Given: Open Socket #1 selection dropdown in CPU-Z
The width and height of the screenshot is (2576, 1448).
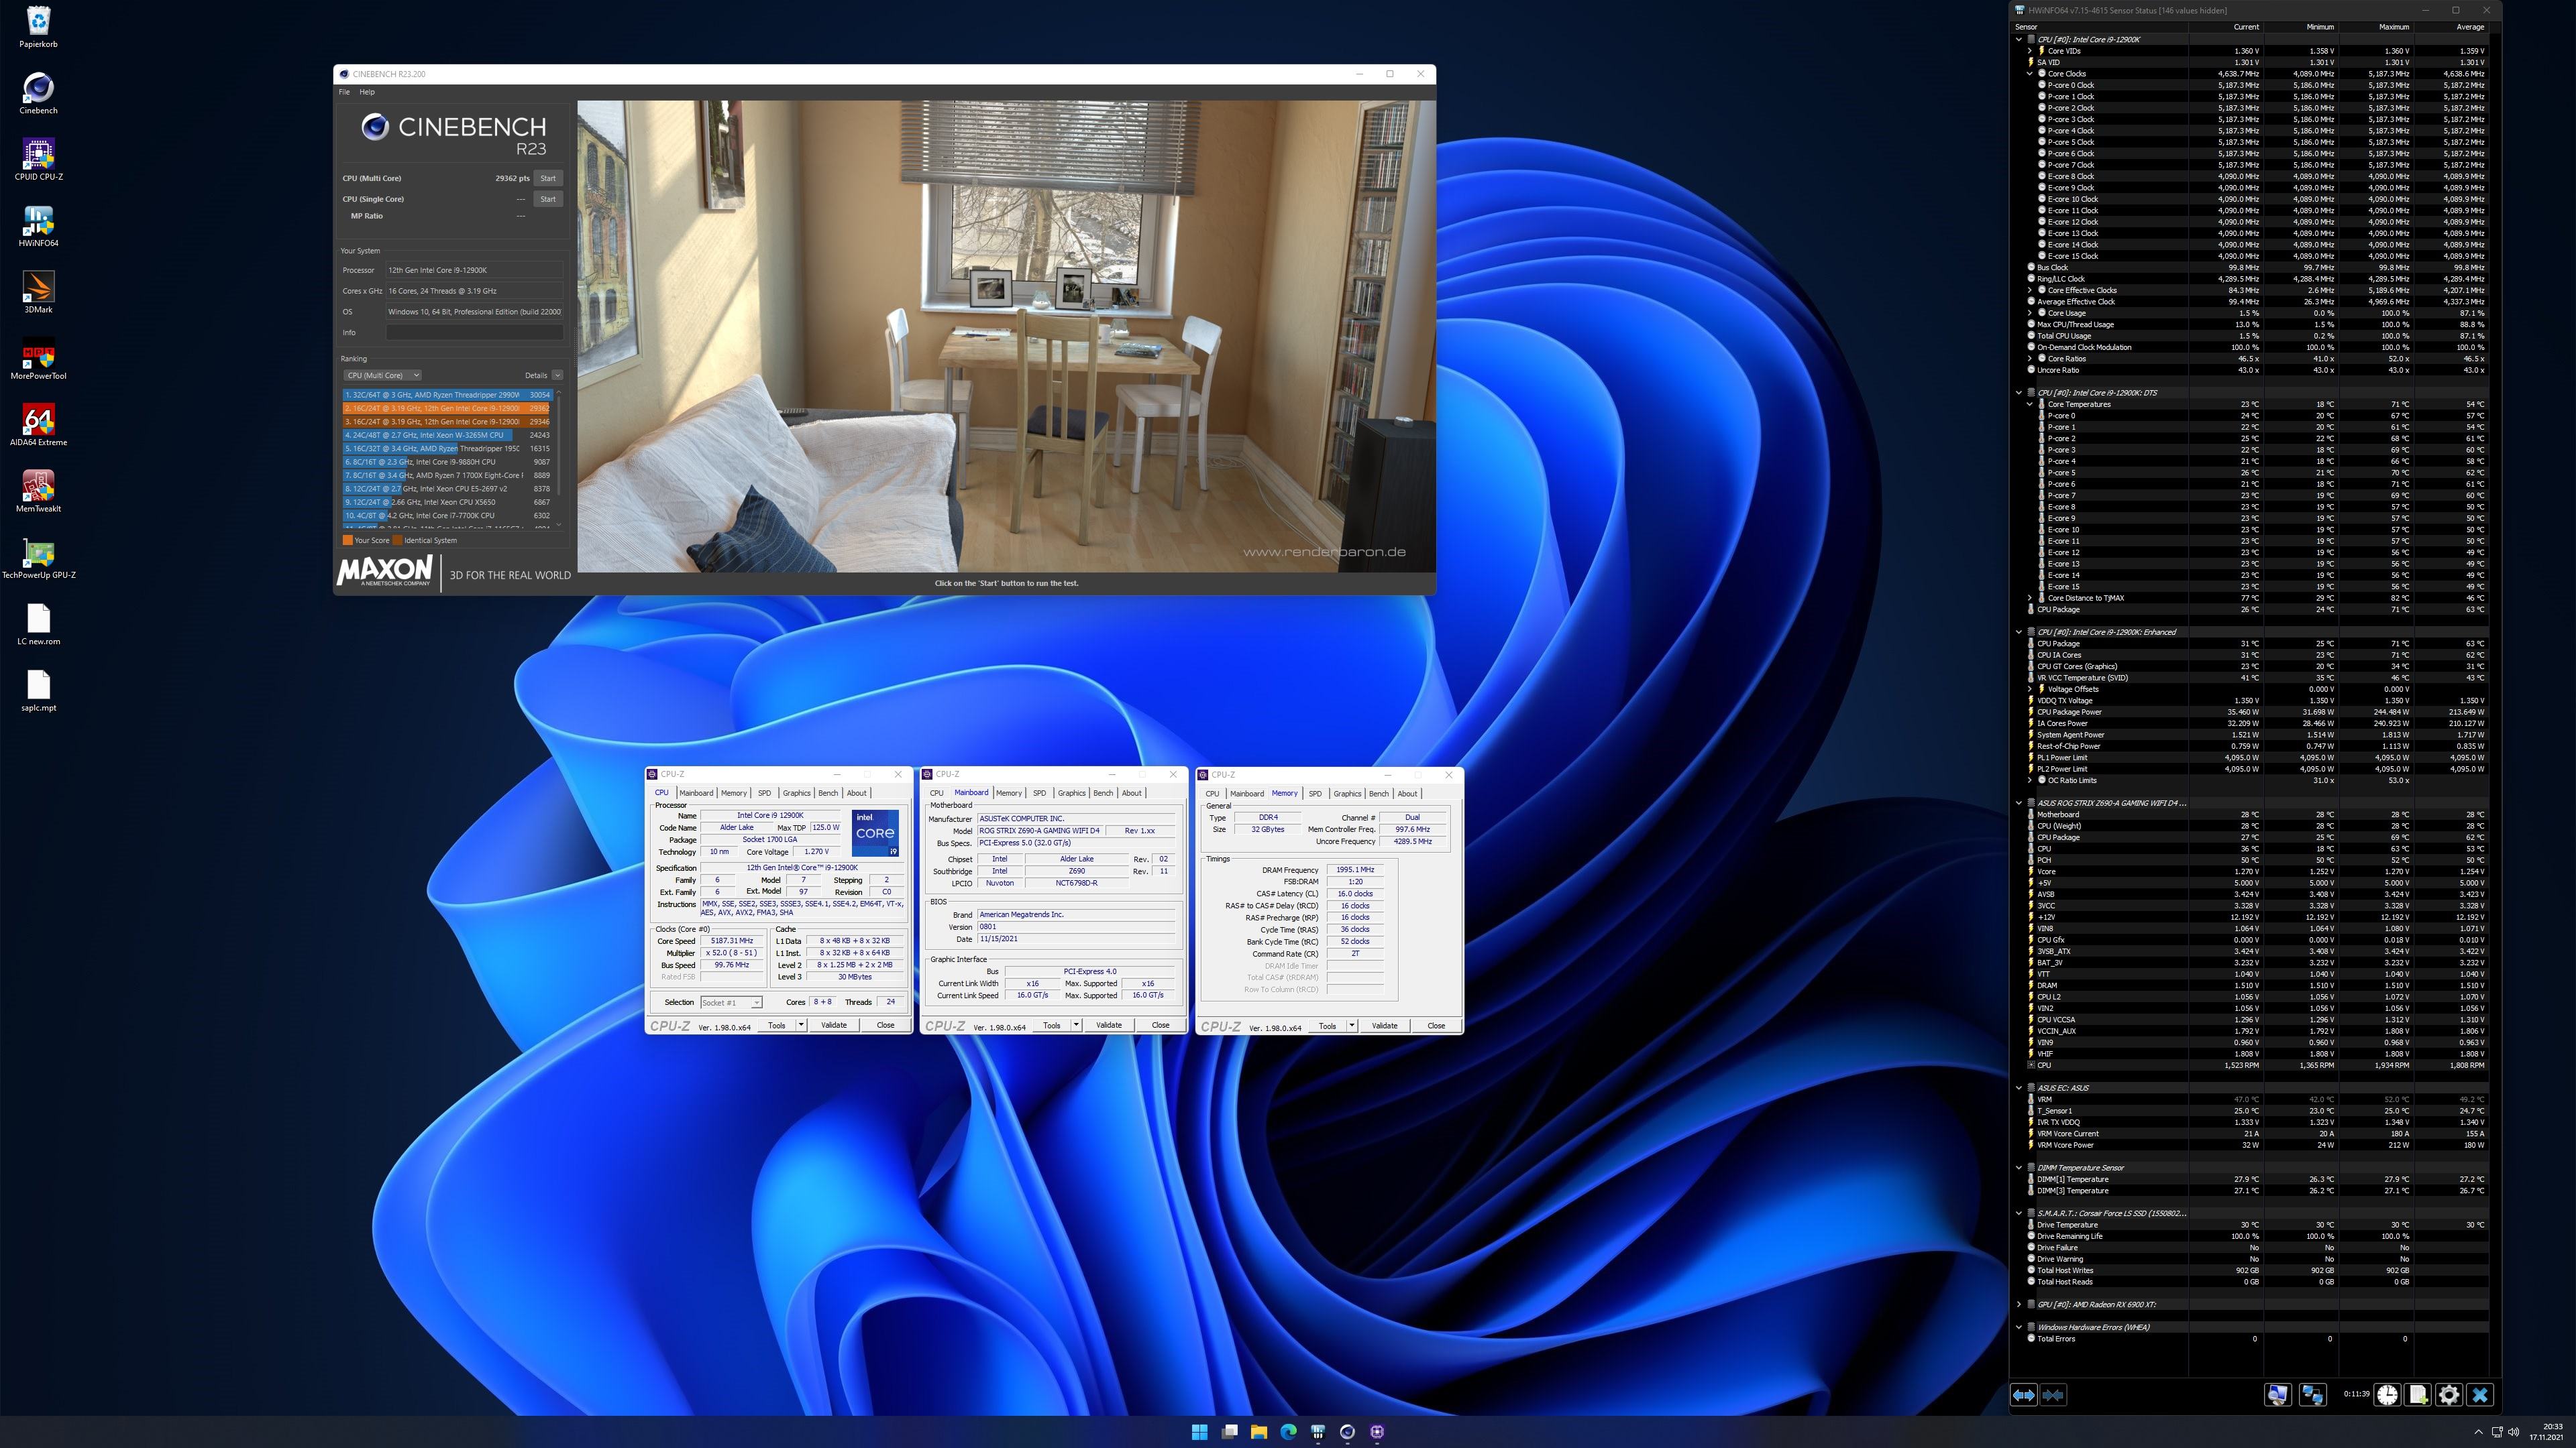Looking at the screenshot, I should 731,1002.
